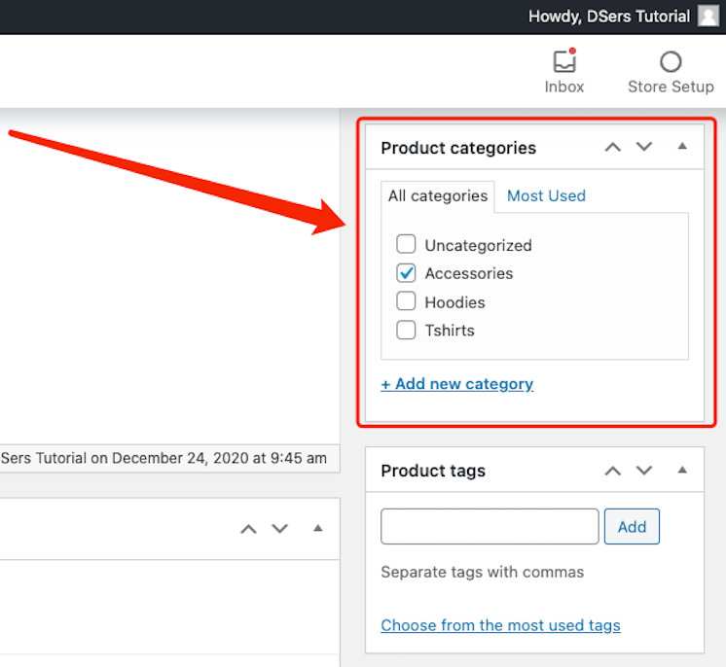726x667 pixels.
Task: Move the lower left panel up
Action: pos(248,529)
